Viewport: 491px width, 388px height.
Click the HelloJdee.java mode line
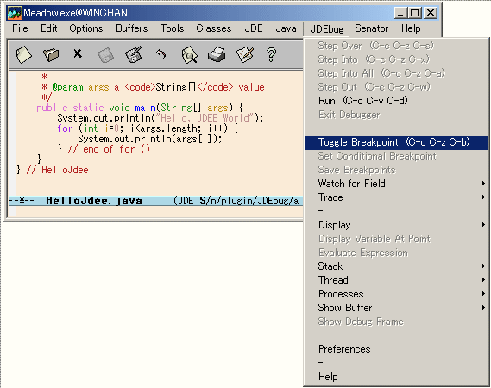coord(155,201)
